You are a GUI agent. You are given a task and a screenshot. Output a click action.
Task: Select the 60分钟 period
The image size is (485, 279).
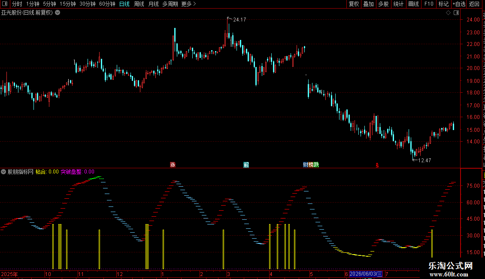107,4
